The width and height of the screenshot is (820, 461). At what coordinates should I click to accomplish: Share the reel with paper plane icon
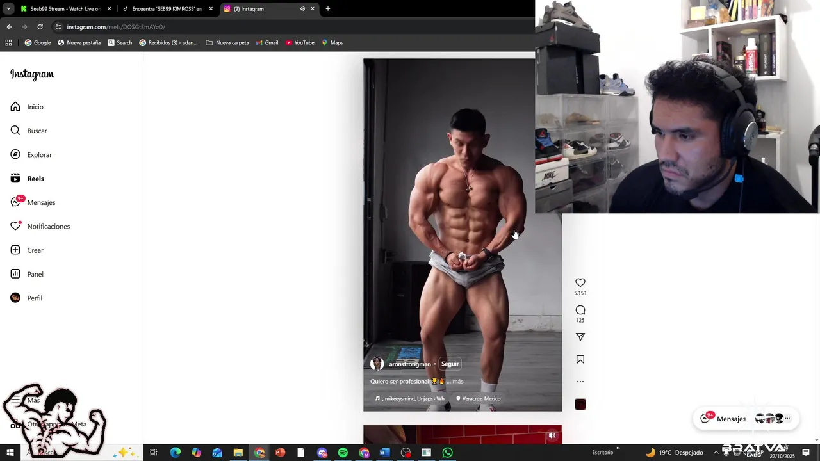[580, 337]
